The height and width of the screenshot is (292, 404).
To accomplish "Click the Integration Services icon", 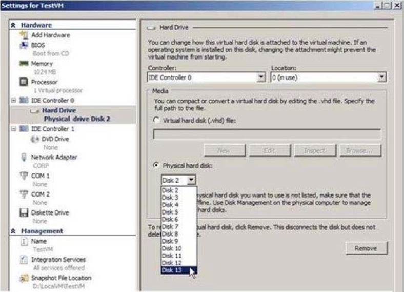I will pos(24,260).
